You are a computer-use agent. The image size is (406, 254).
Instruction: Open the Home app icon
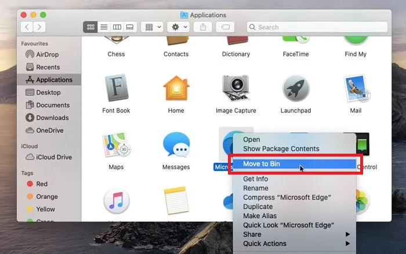(x=176, y=88)
